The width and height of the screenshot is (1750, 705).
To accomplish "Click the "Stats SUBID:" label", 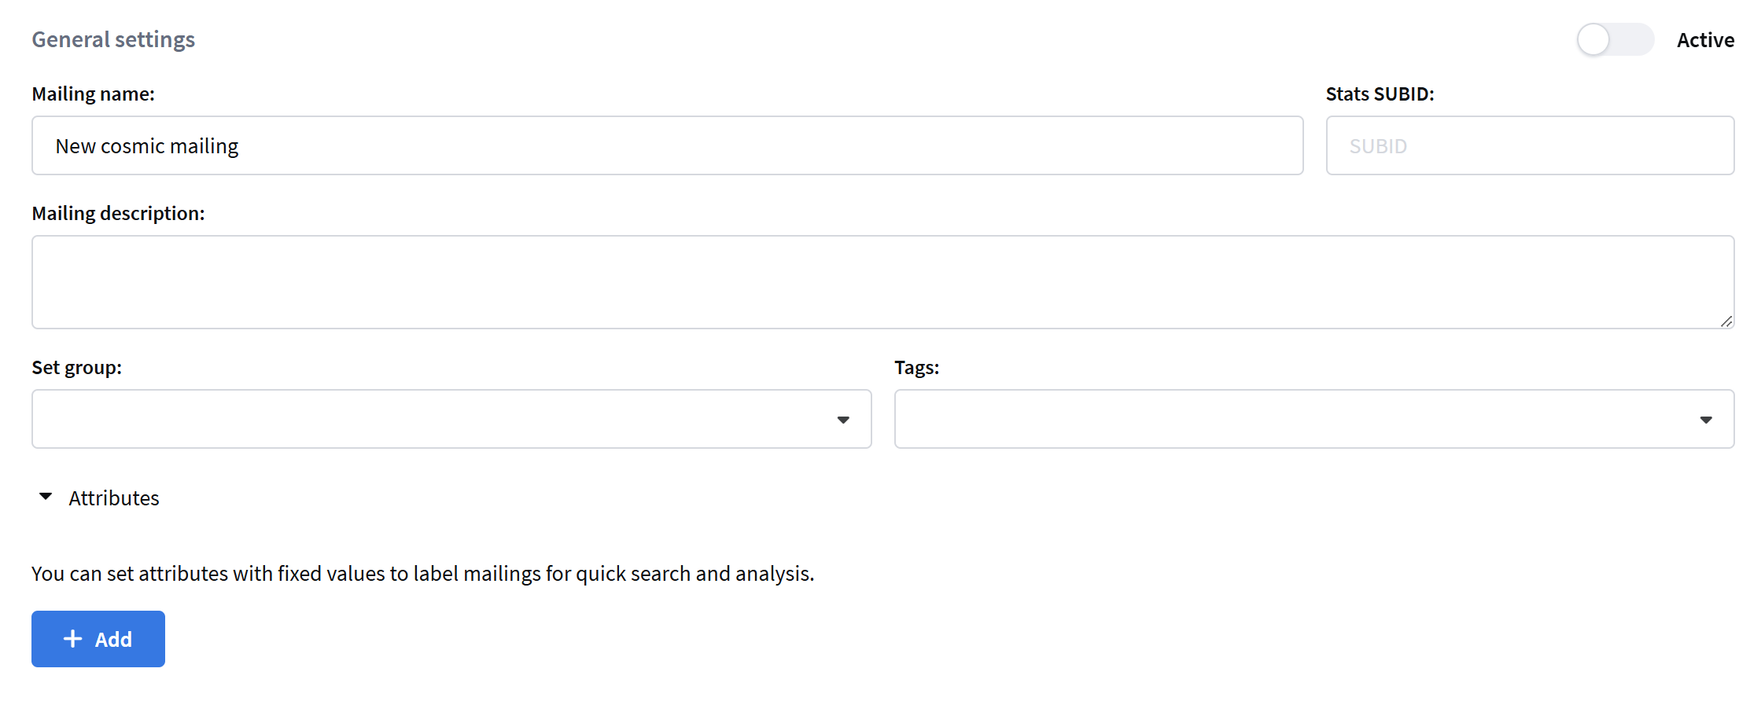I will click(x=1380, y=94).
